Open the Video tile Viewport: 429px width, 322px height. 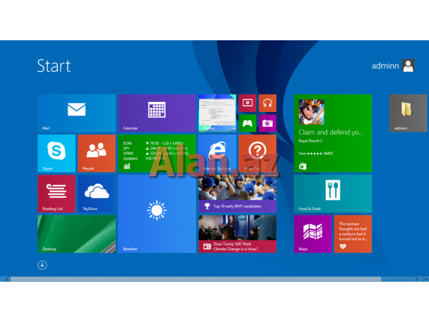[247, 103]
